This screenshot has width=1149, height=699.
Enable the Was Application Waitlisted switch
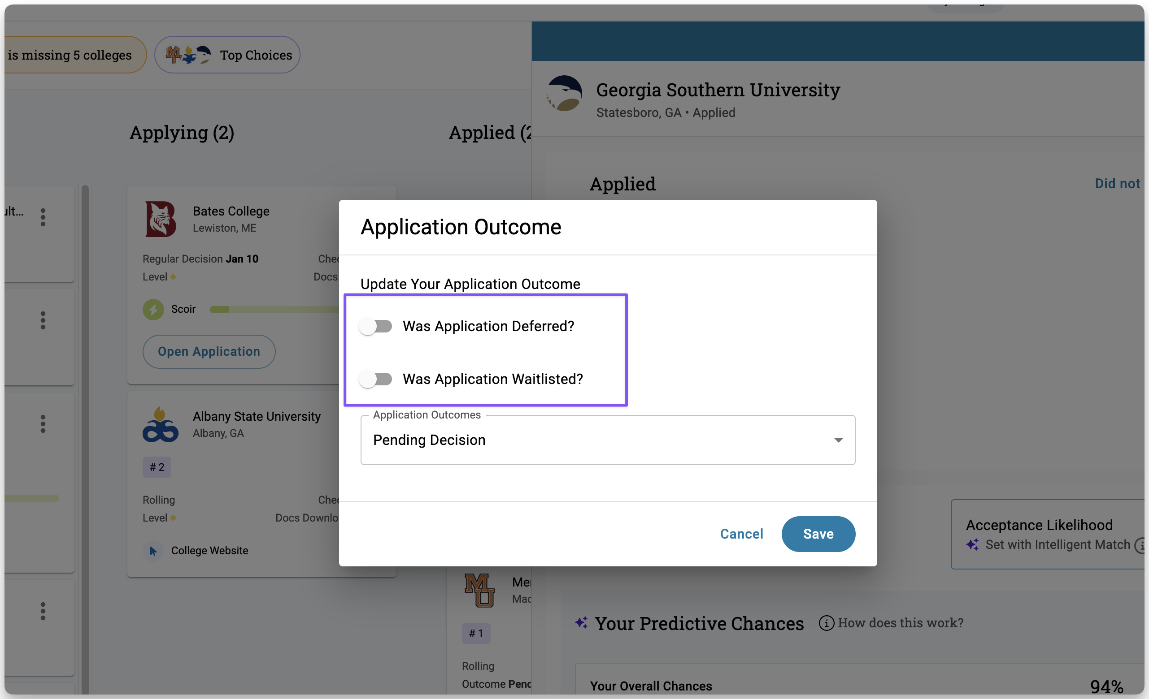pyautogui.click(x=375, y=379)
